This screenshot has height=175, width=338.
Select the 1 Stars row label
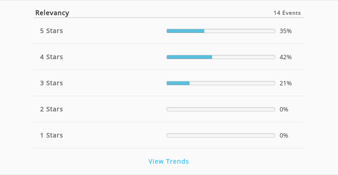pyautogui.click(x=51, y=135)
